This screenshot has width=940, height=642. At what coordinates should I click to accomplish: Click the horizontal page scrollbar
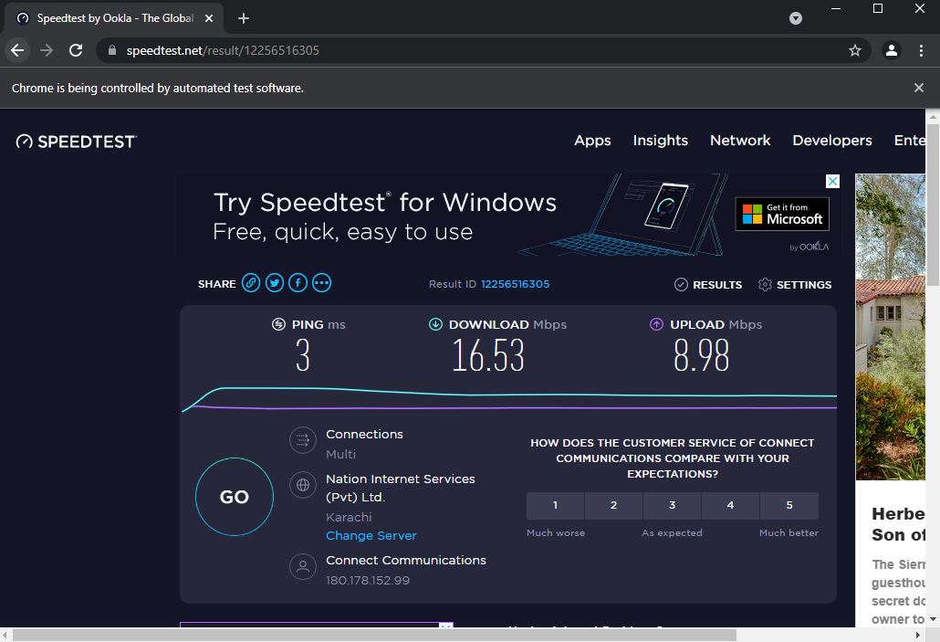[374, 635]
